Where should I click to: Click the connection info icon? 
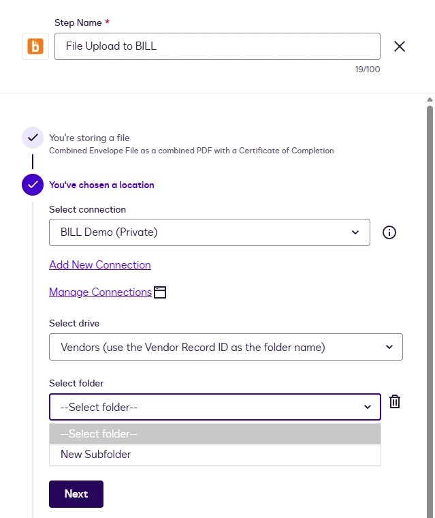pyautogui.click(x=389, y=232)
